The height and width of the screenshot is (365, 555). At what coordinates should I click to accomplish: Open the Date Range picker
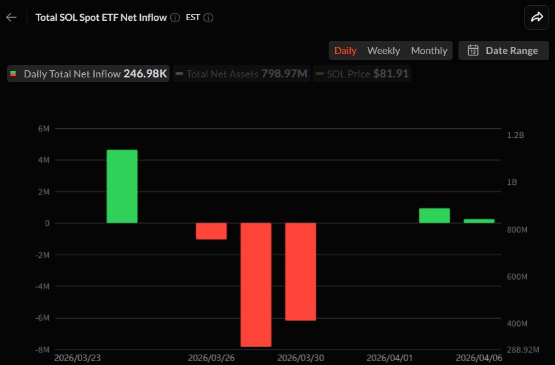[503, 51]
